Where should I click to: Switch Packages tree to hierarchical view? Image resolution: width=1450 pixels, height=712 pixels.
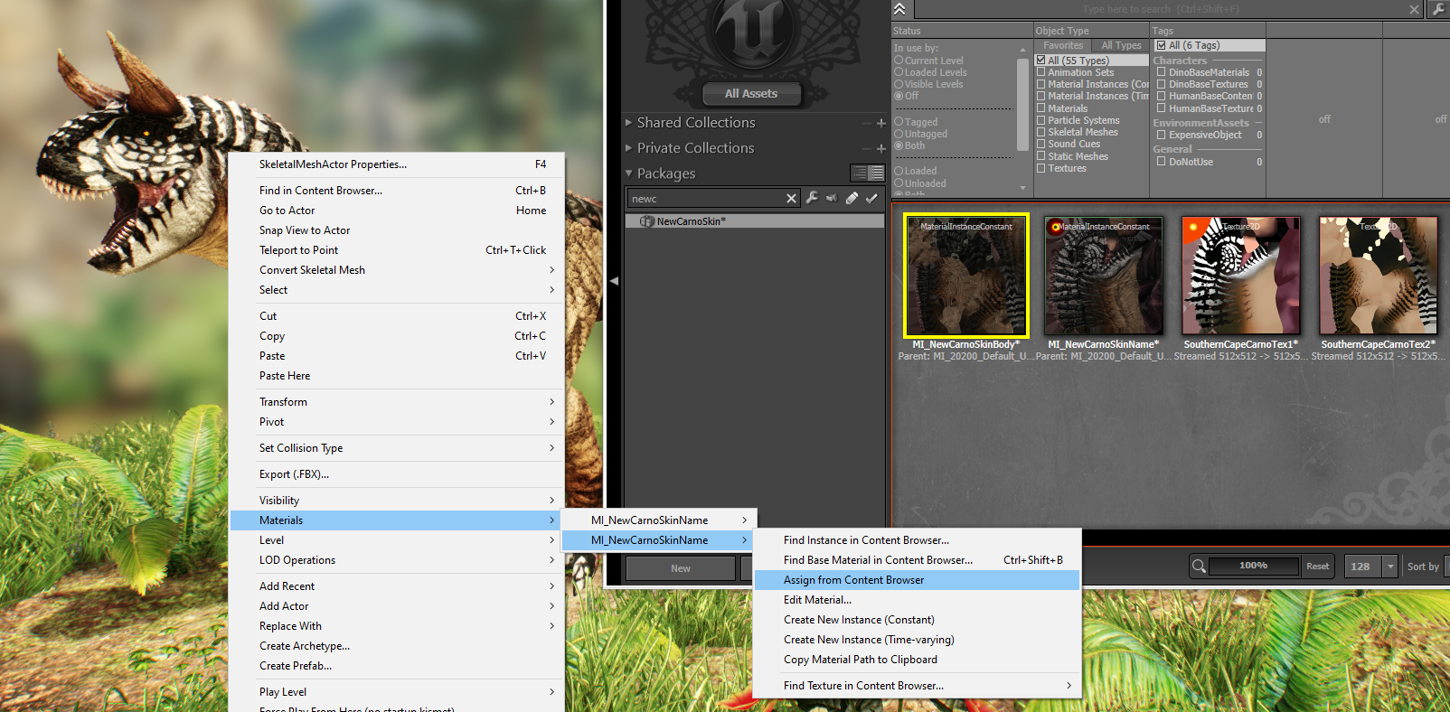tap(860, 173)
